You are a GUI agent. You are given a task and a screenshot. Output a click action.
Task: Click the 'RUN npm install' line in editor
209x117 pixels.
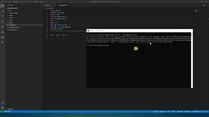click(56, 29)
